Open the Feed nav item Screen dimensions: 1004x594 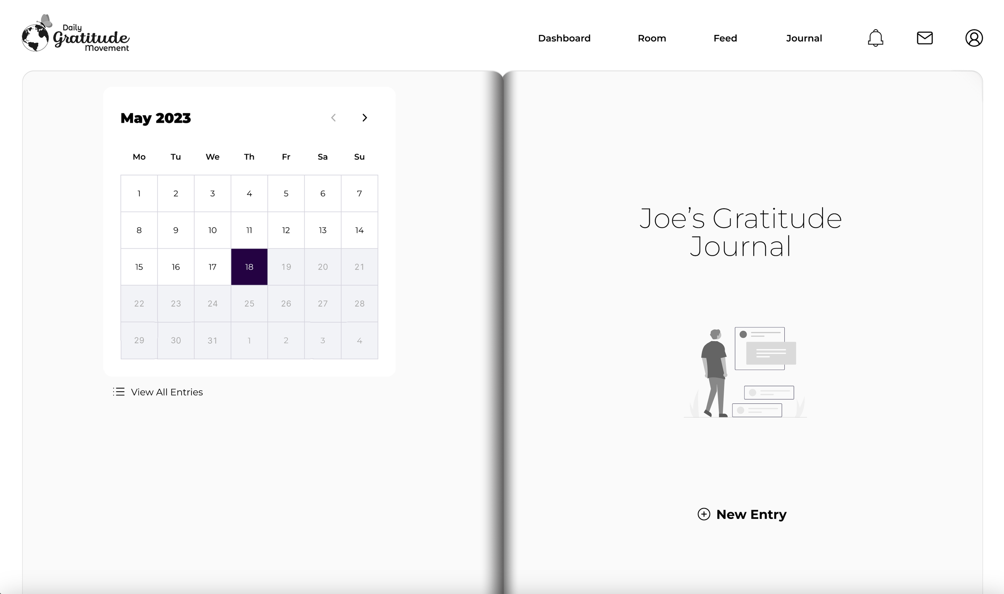pos(725,38)
